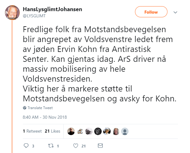This screenshot has height=153, width=190.
Task: Open the HansLysglimtJohansen display name link
Action: [x=53, y=9]
